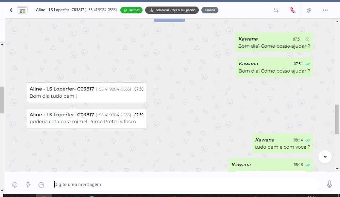340x197 pixels.
Task: Click the green Lourdes WhatsApp tag
Action: click(x=131, y=10)
